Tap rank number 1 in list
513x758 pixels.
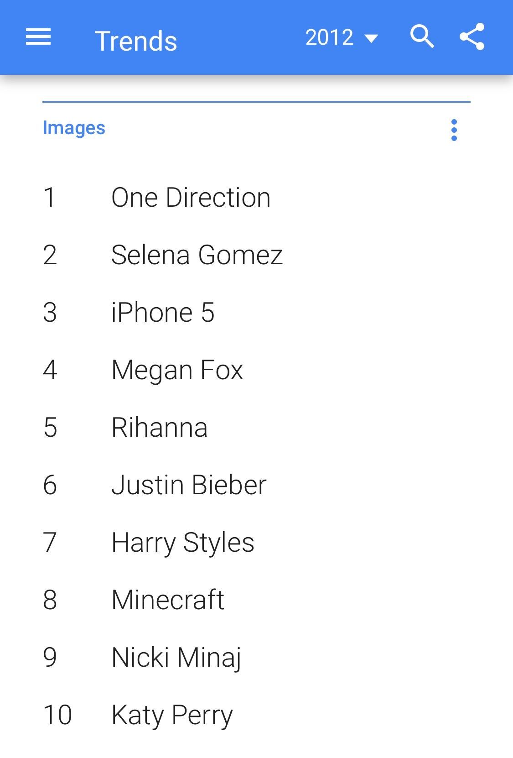click(x=49, y=198)
